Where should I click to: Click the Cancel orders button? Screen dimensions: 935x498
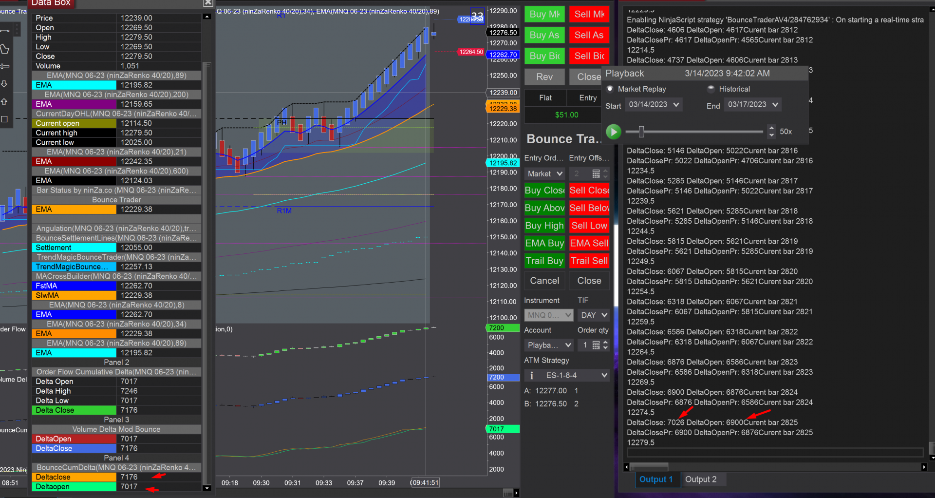coord(544,281)
